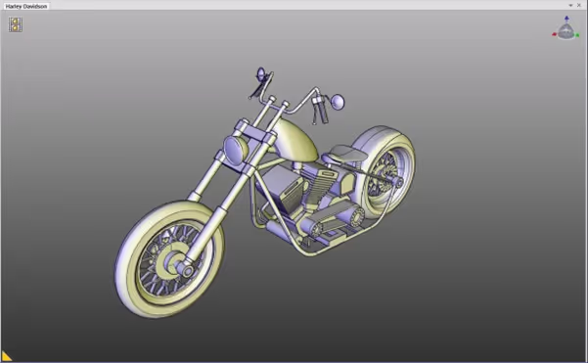Open the document tab list dropdown arrow
This screenshot has width=588, height=363.
coord(570,5)
